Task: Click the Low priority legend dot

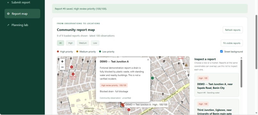Action: (100, 51)
